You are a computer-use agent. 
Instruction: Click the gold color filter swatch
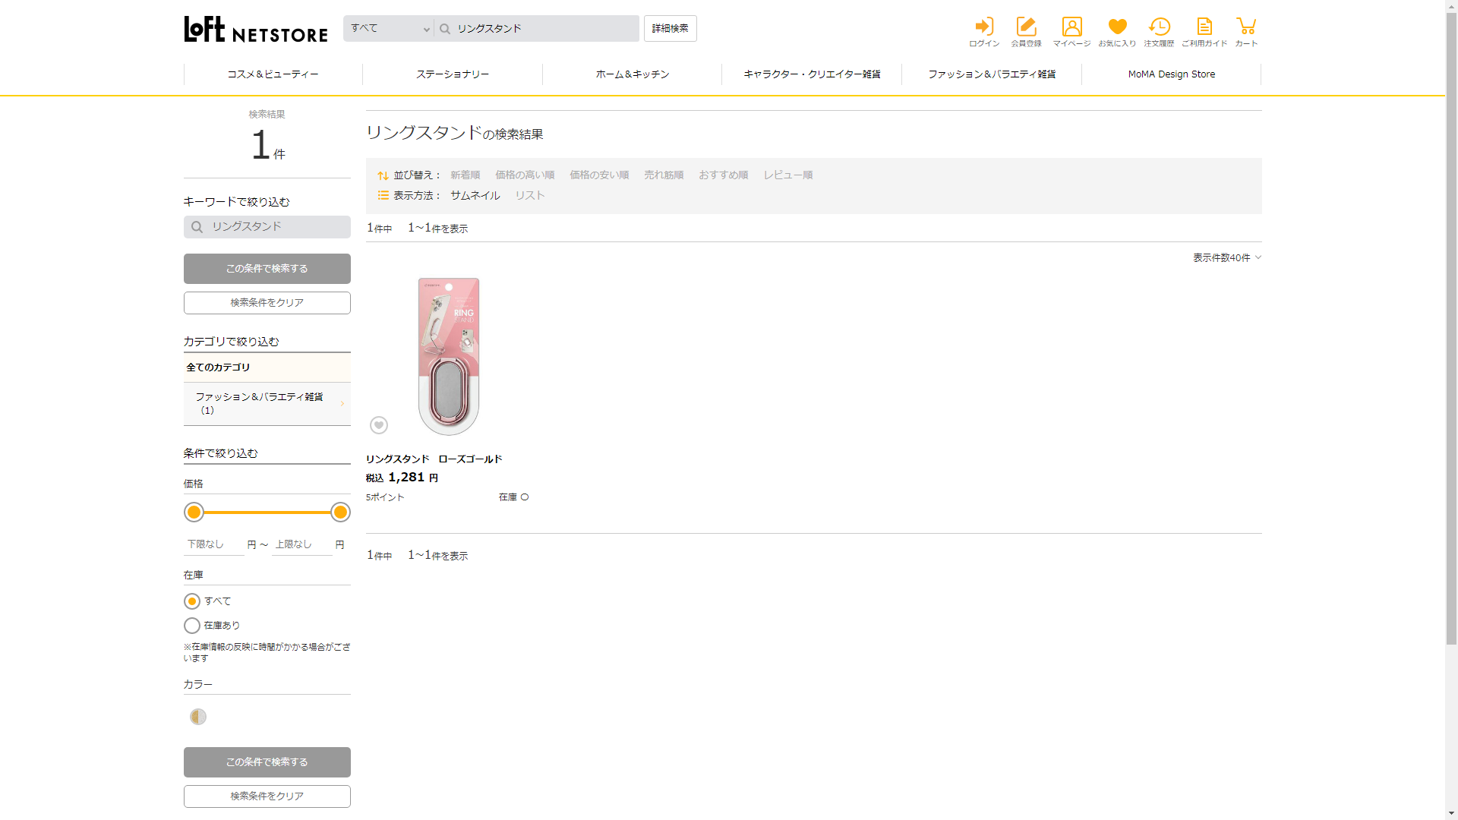coord(198,717)
